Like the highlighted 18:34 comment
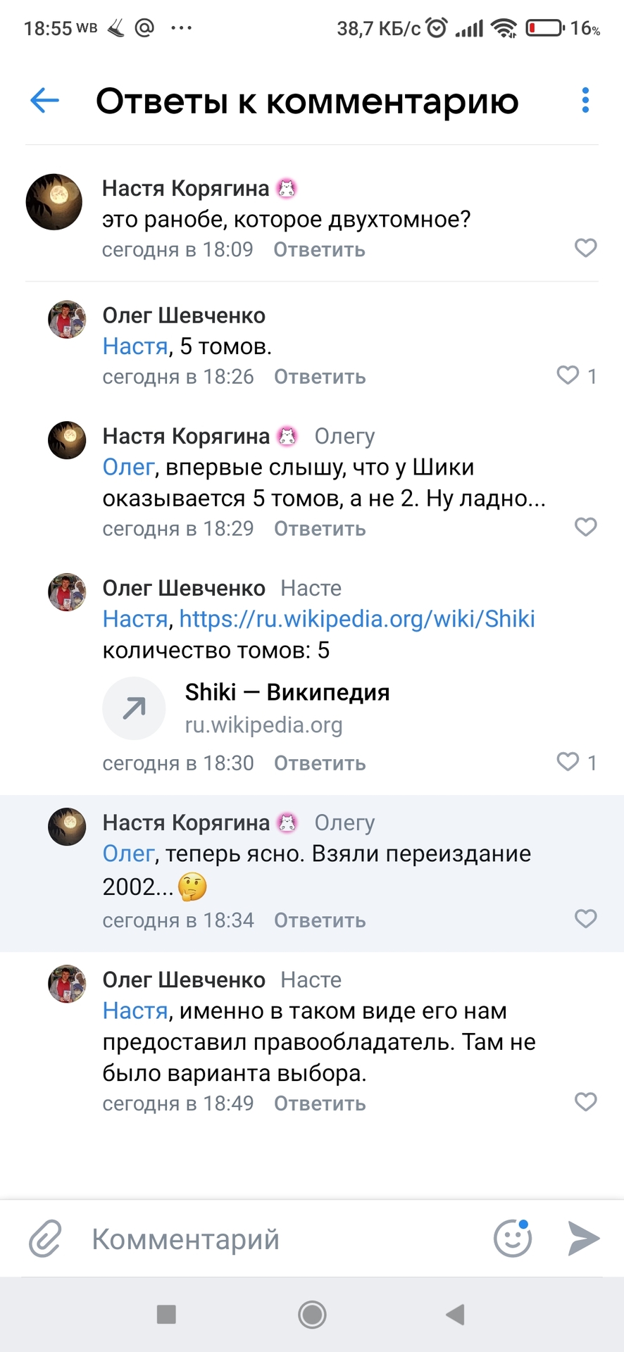This screenshot has height=1352, width=624. pyautogui.click(x=585, y=918)
